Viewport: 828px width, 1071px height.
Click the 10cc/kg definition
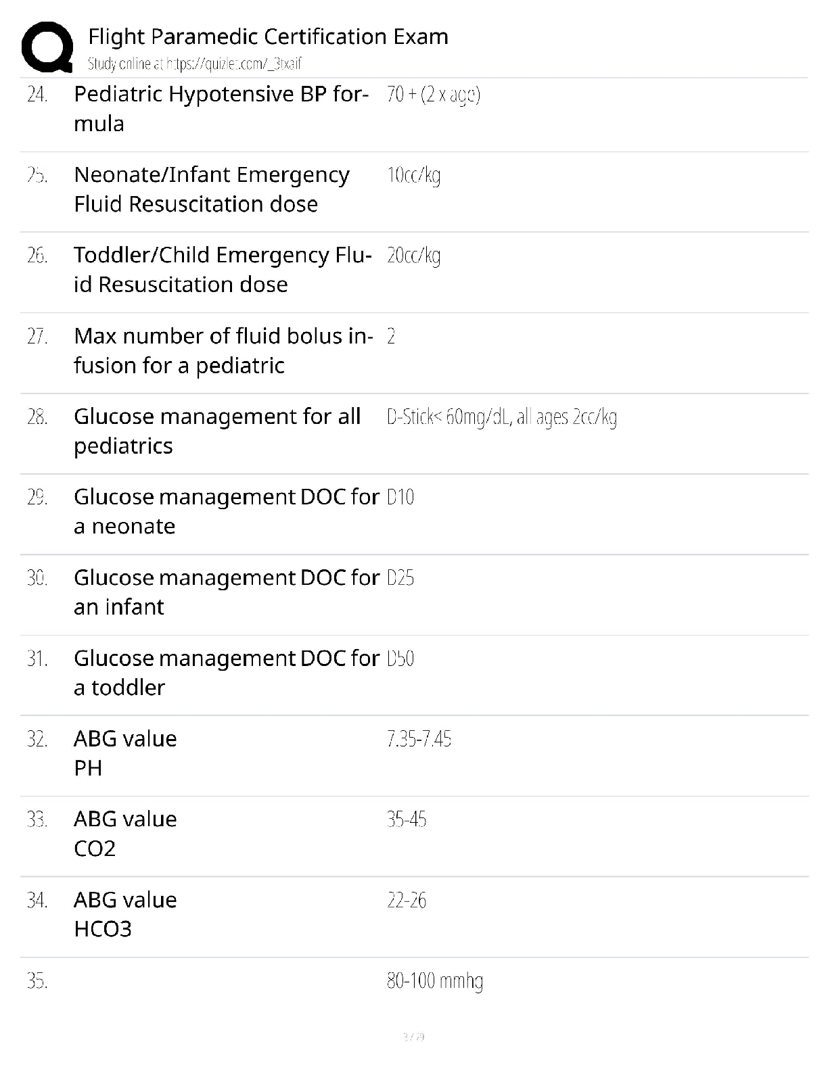point(413,175)
